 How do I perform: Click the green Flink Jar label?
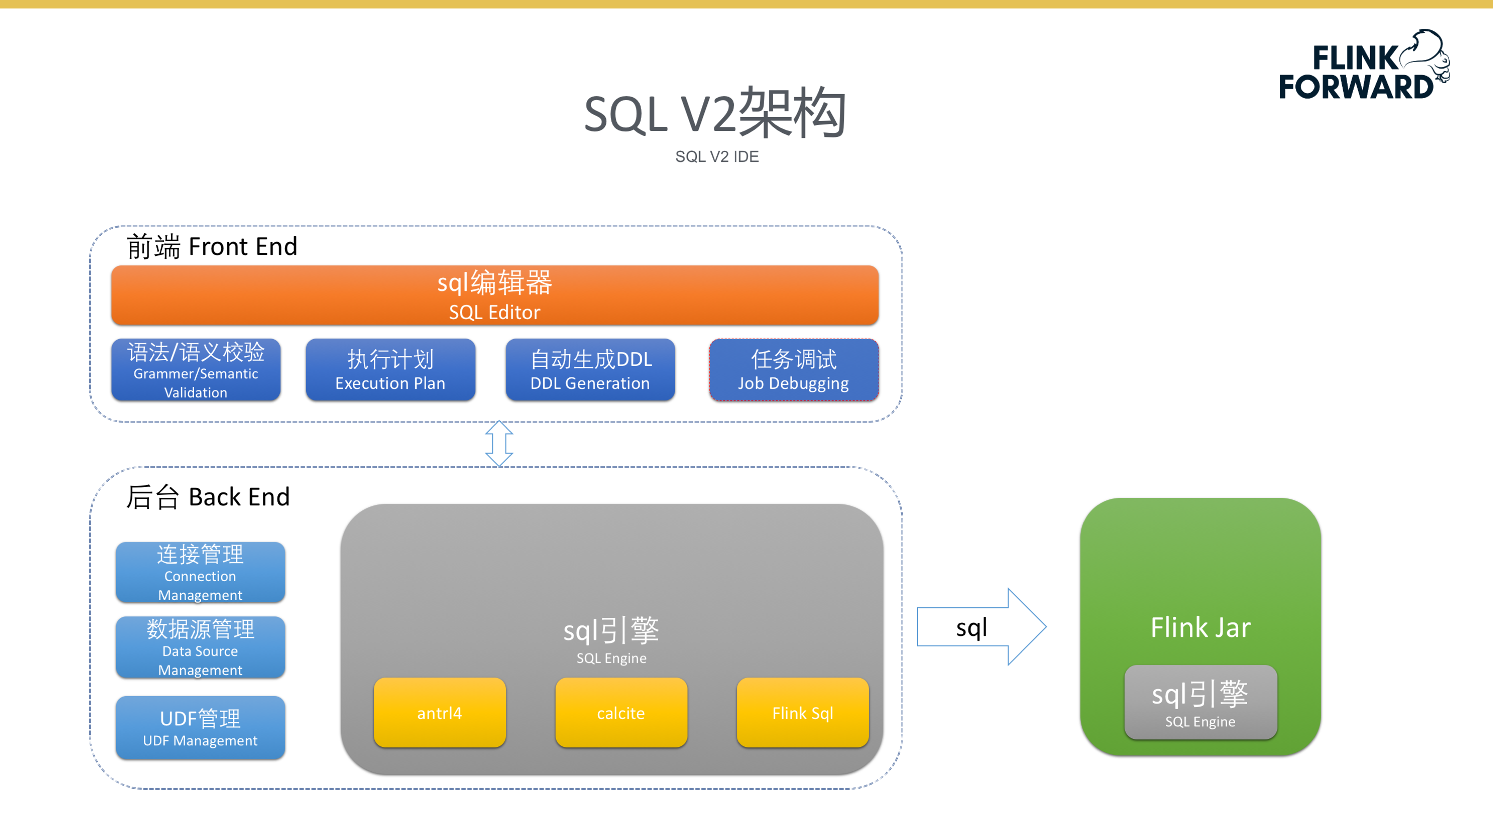click(x=1200, y=627)
